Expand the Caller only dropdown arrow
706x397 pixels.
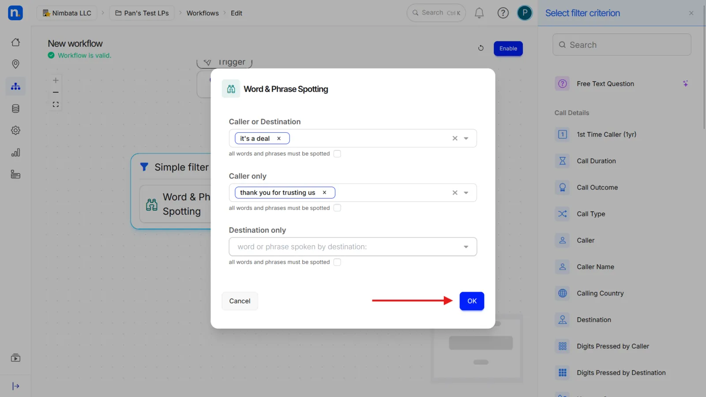(466, 193)
